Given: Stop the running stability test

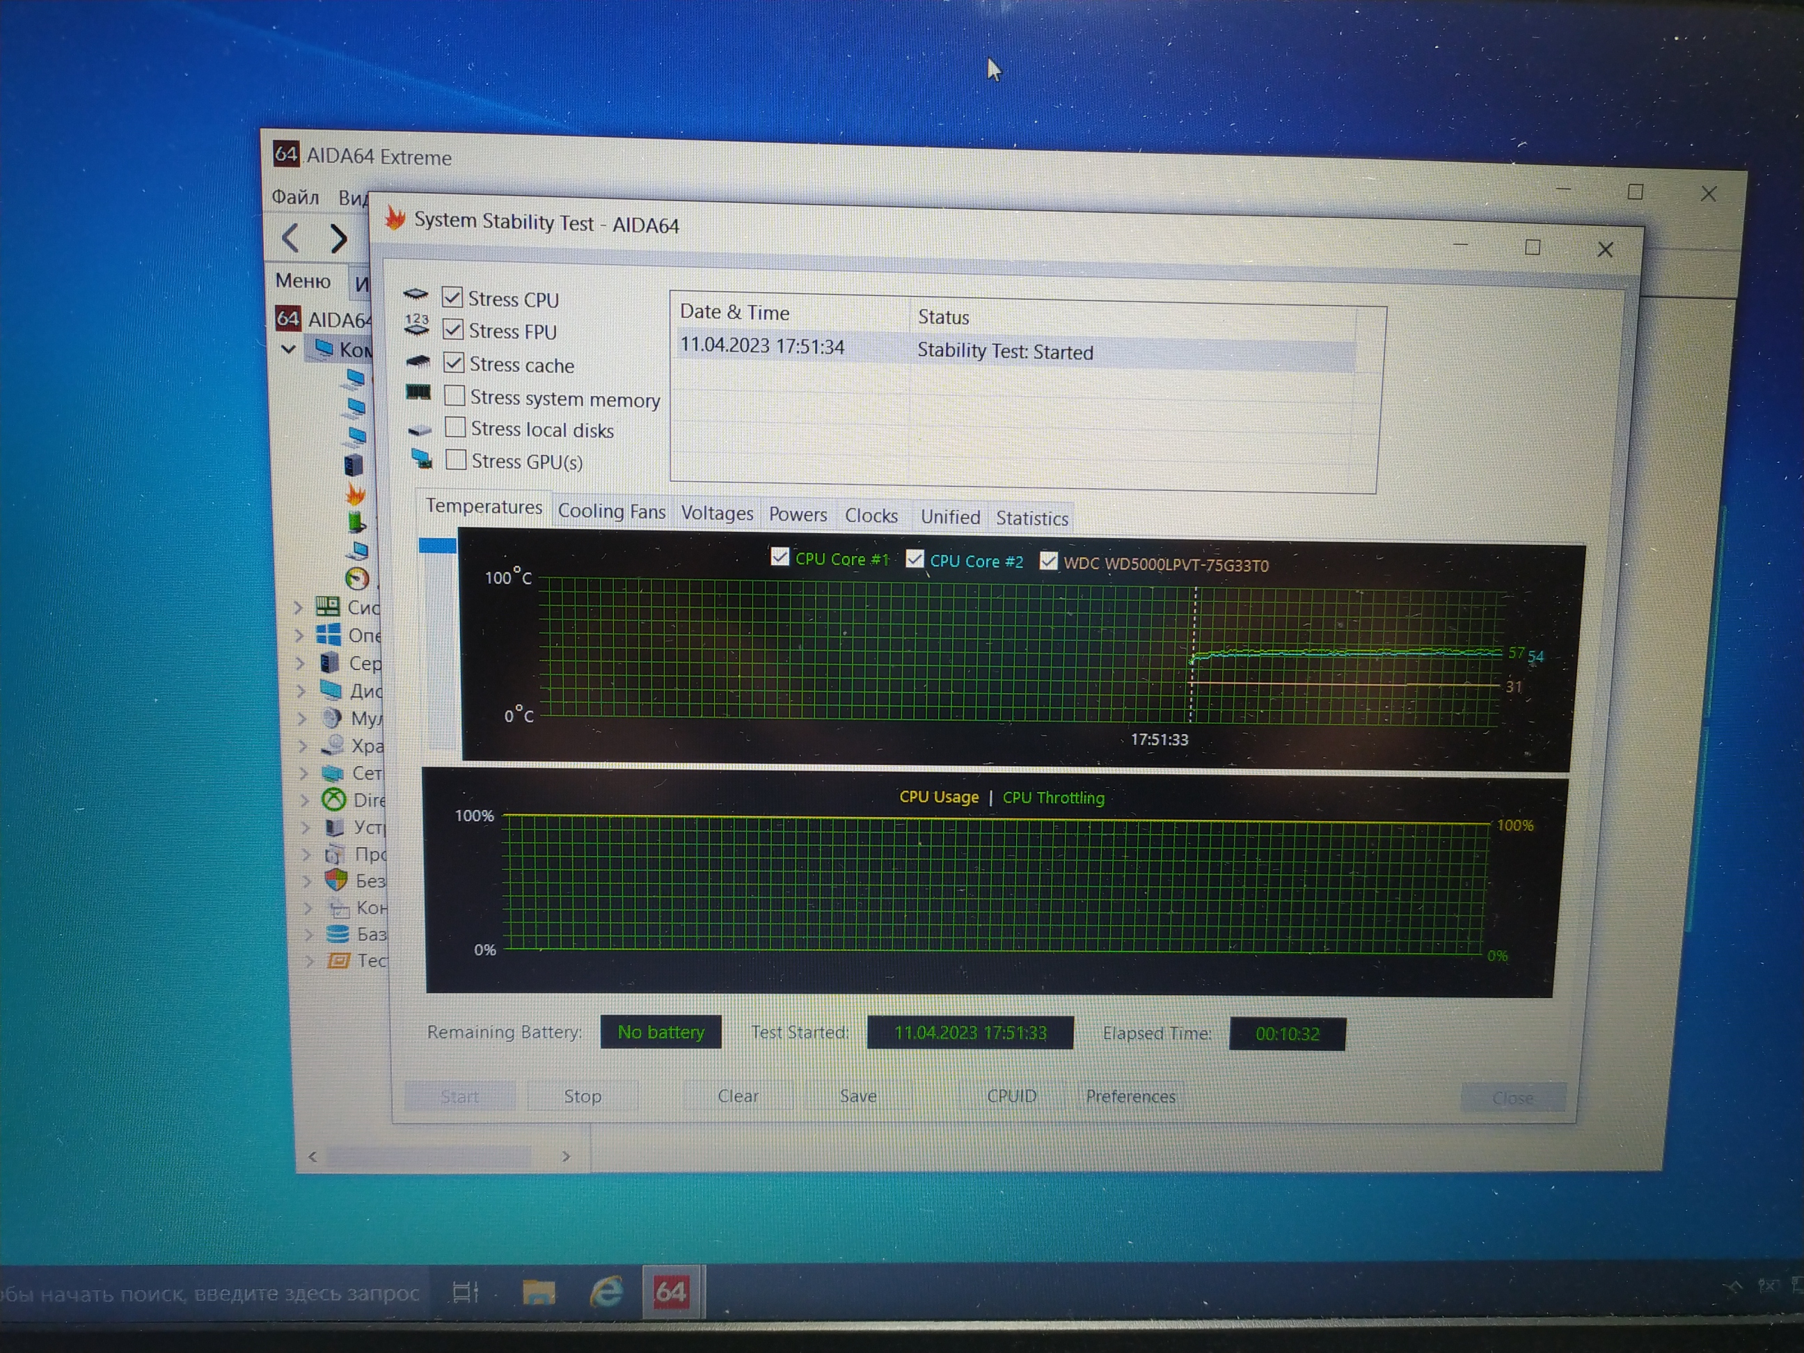Looking at the screenshot, I should point(583,1096).
